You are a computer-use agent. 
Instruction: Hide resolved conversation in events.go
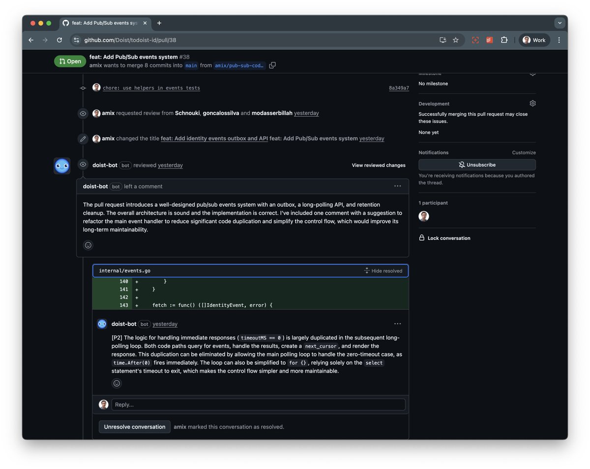click(383, 271)
